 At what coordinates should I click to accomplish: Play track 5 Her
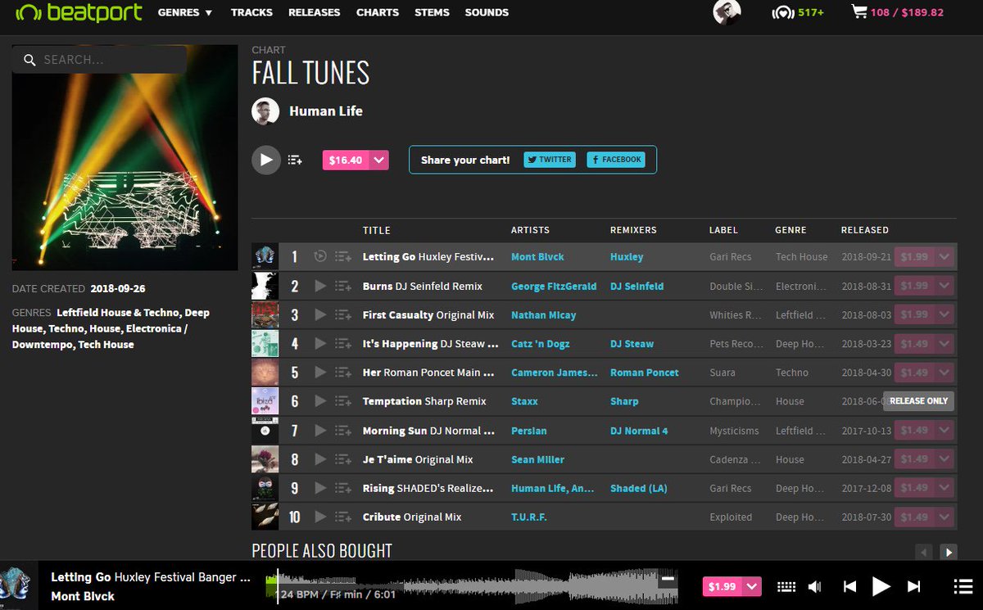[321, 373]
